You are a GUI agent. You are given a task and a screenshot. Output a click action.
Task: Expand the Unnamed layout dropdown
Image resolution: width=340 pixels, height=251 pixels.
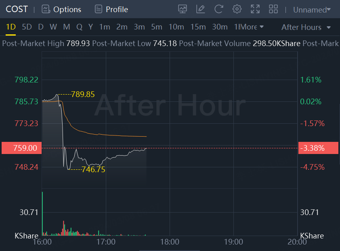click(x=312, y=10)
